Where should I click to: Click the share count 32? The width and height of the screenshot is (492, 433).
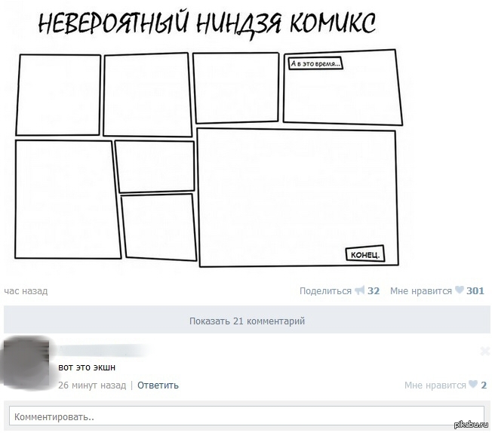(x=374, y=291)
